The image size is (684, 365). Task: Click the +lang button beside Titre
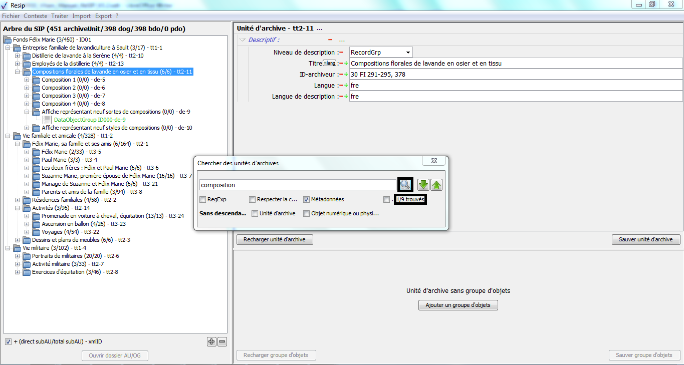330,63
